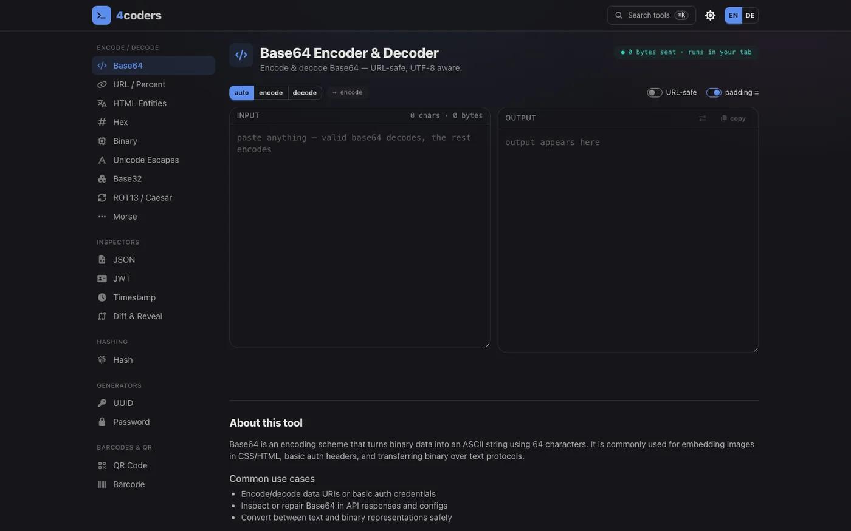Screen dimensions: 851x531
Task: Click the swap input/output arrows icon
Action: coord(703,118)
